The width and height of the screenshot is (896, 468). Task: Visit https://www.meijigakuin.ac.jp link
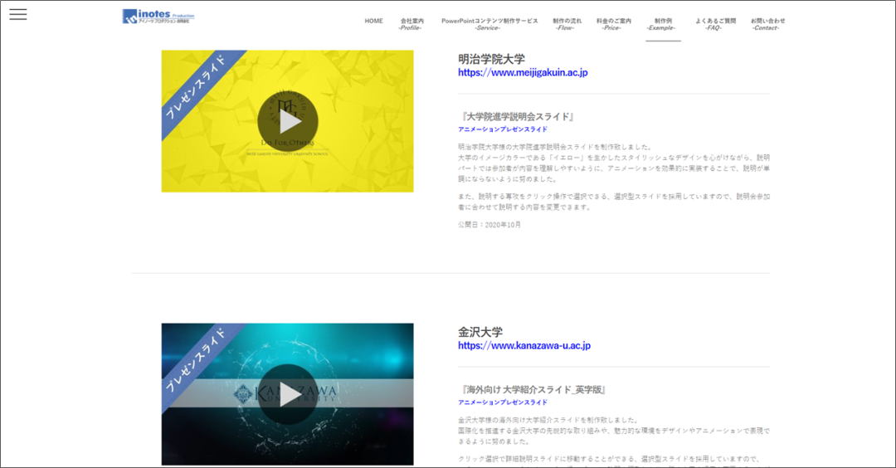[523, 72]
